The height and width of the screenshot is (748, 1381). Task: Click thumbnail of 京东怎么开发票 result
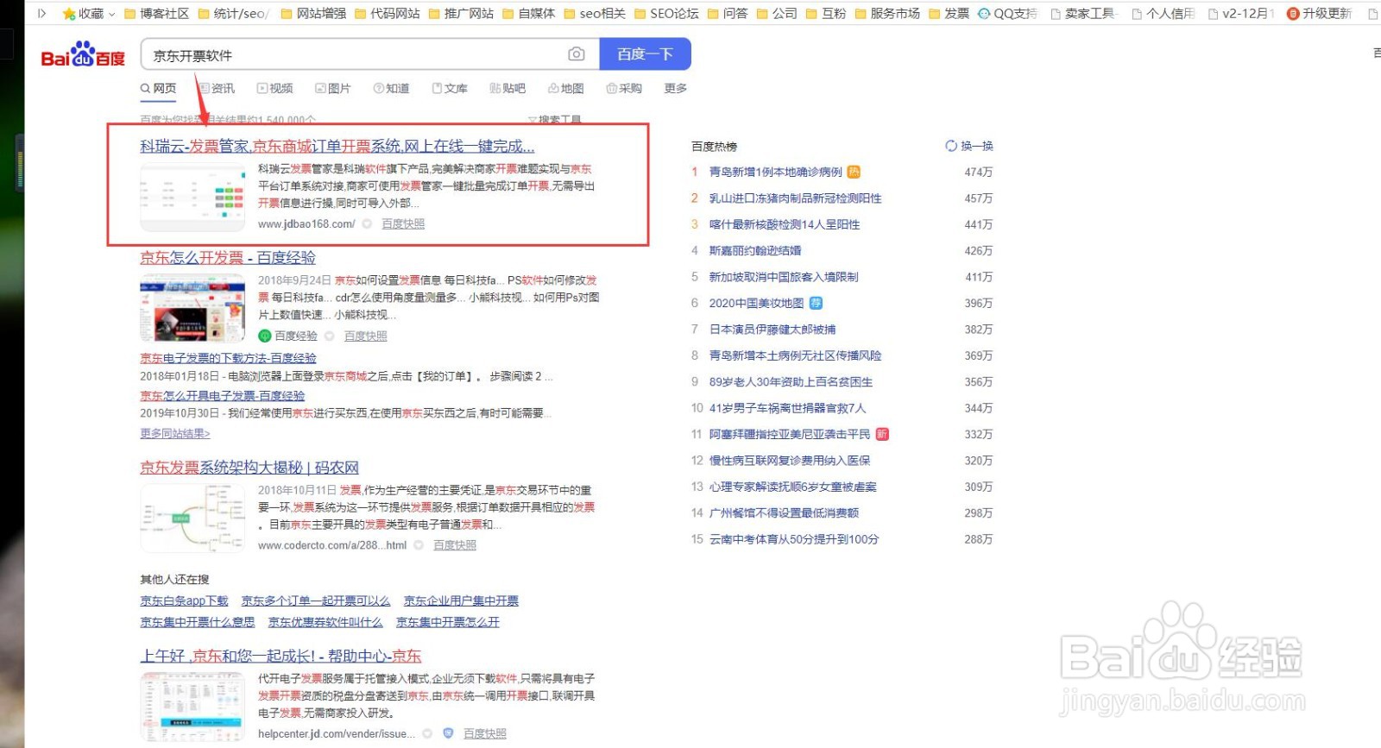click(x=192, y=308)
